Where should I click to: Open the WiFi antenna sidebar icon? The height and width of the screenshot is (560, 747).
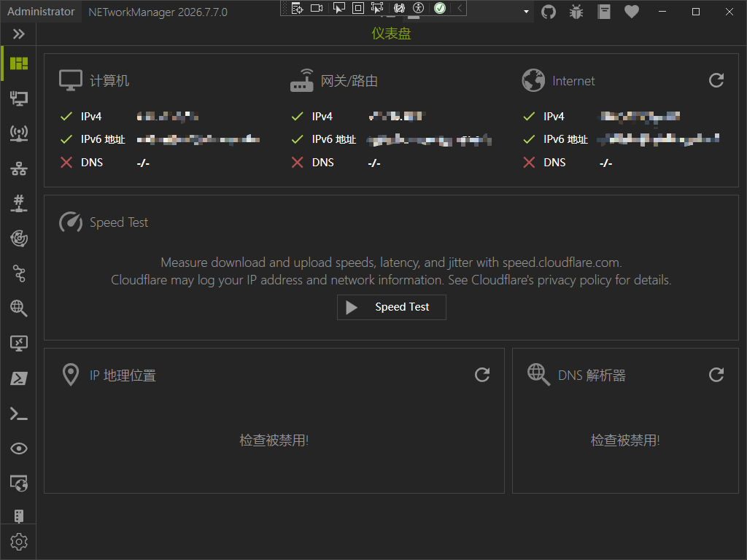(x=18, y=134)
